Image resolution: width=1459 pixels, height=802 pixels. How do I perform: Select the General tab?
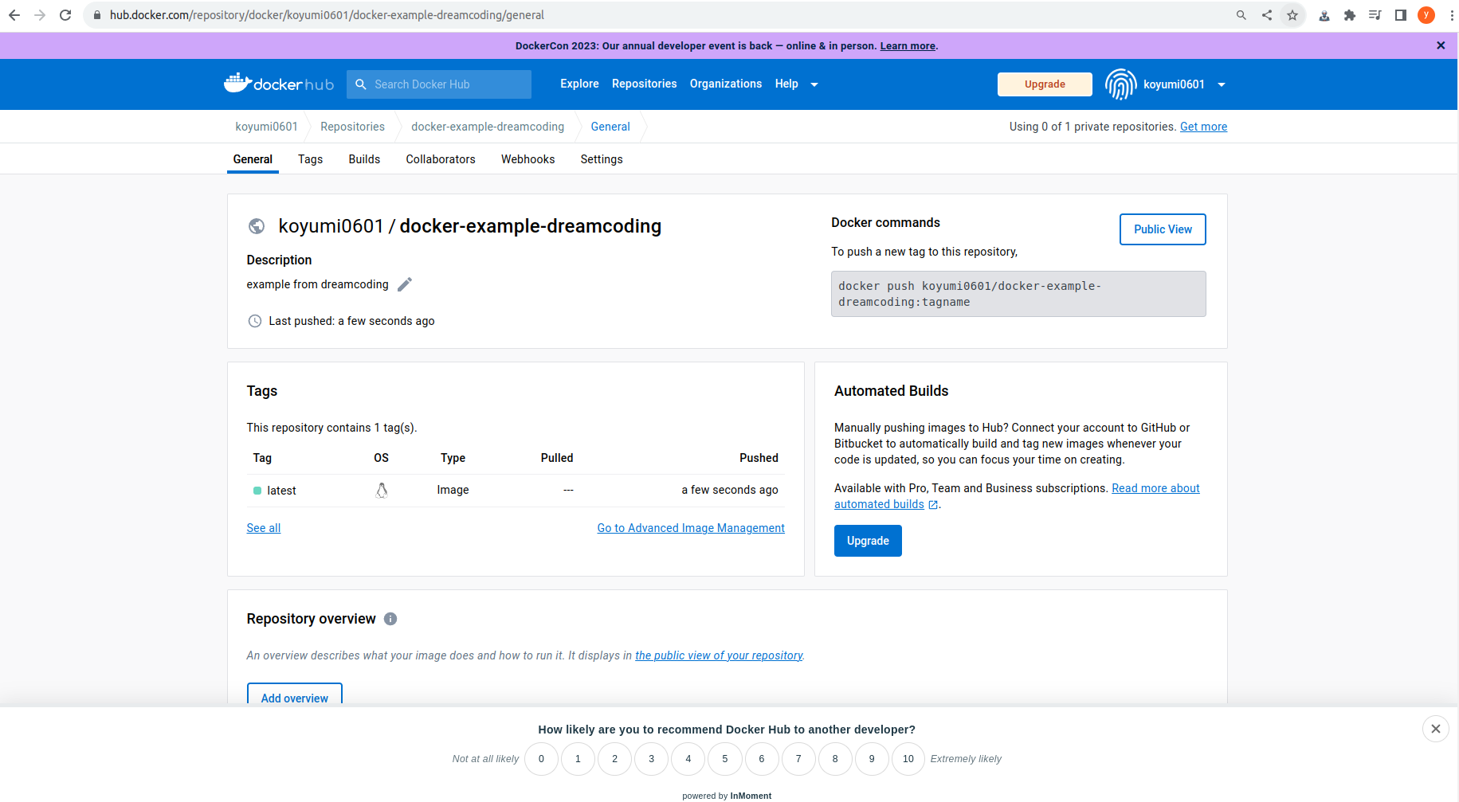pos(253,159)
